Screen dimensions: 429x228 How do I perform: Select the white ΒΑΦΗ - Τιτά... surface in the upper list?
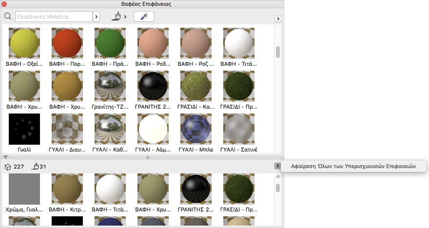point(239,43)
